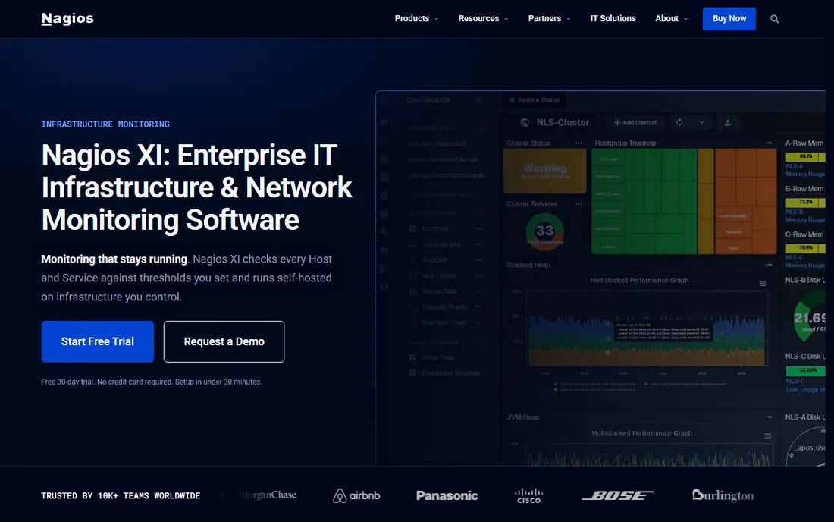Viewport: 834px width, 522px height.
Task: Select System Status tab in preview
Action: coord(534,100)
